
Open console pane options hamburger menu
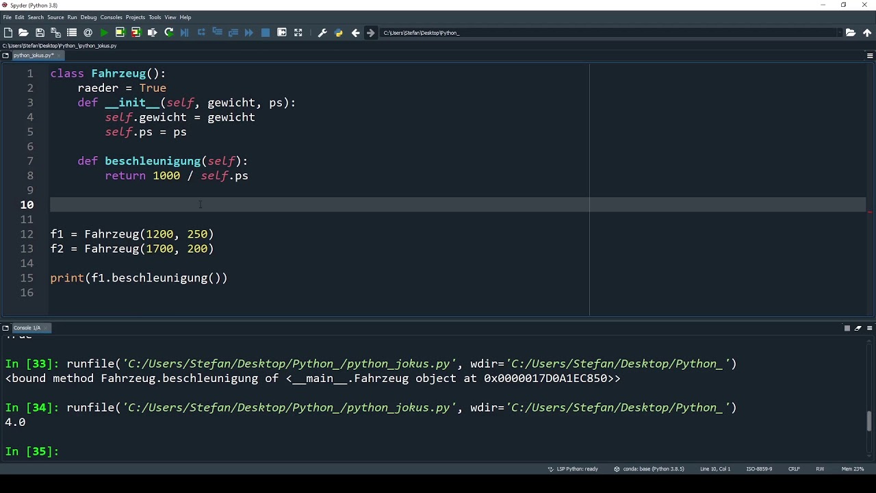coord(870,328)
